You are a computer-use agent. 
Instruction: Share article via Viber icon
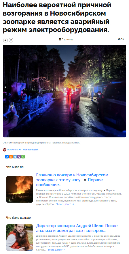tap(19, 157)
